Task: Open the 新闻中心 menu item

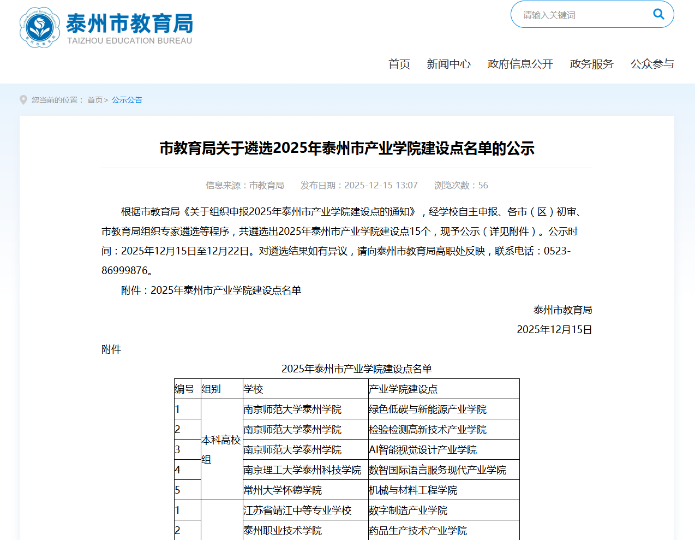Action: (x=448, y=64)
